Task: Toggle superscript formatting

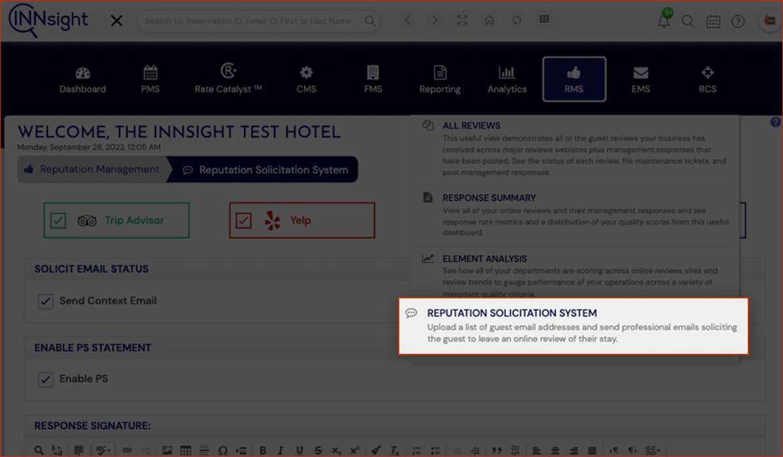Action: pos(354,450)
